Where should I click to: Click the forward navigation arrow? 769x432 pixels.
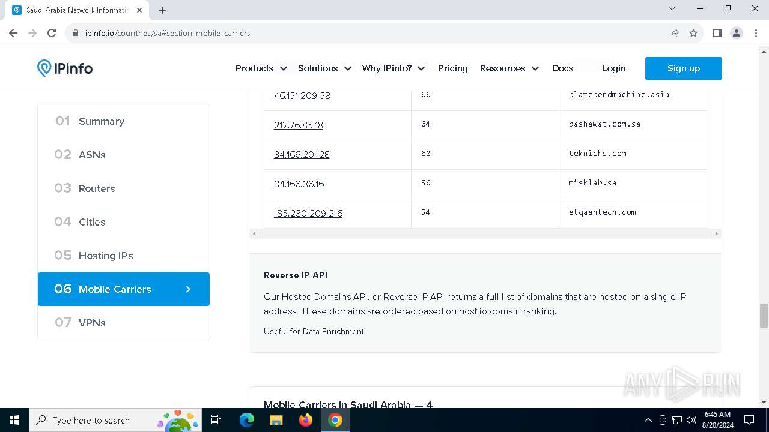(x=32, y=33)
